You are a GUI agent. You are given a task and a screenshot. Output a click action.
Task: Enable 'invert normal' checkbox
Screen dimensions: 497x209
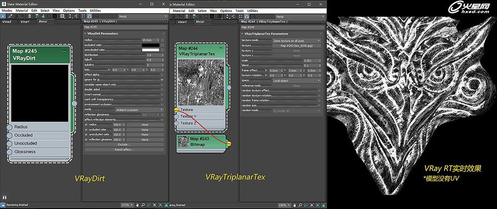tap(162, 95)
